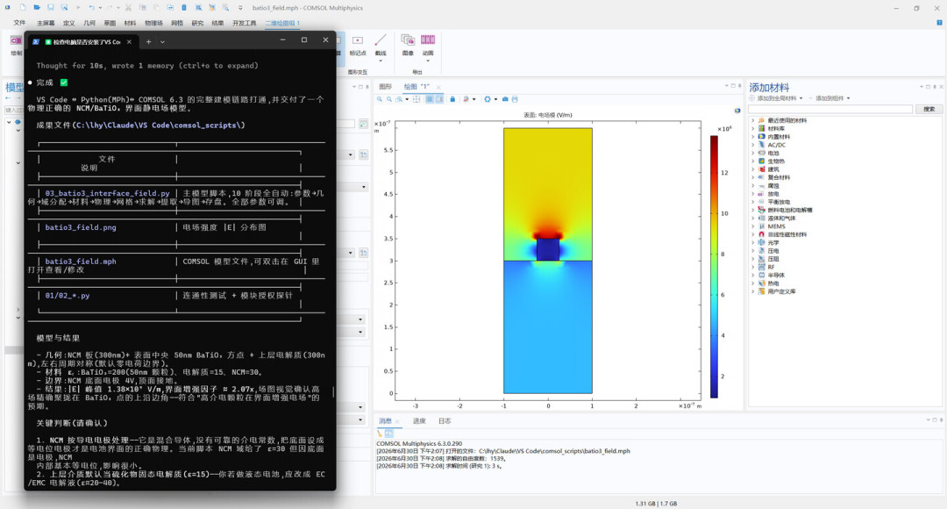Close the 绘图 "1" tab
The height and width of the screenshot is (509, 947).
(438, 87)
